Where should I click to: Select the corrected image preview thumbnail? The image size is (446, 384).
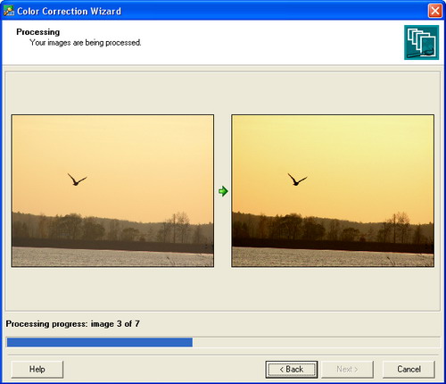333,191
